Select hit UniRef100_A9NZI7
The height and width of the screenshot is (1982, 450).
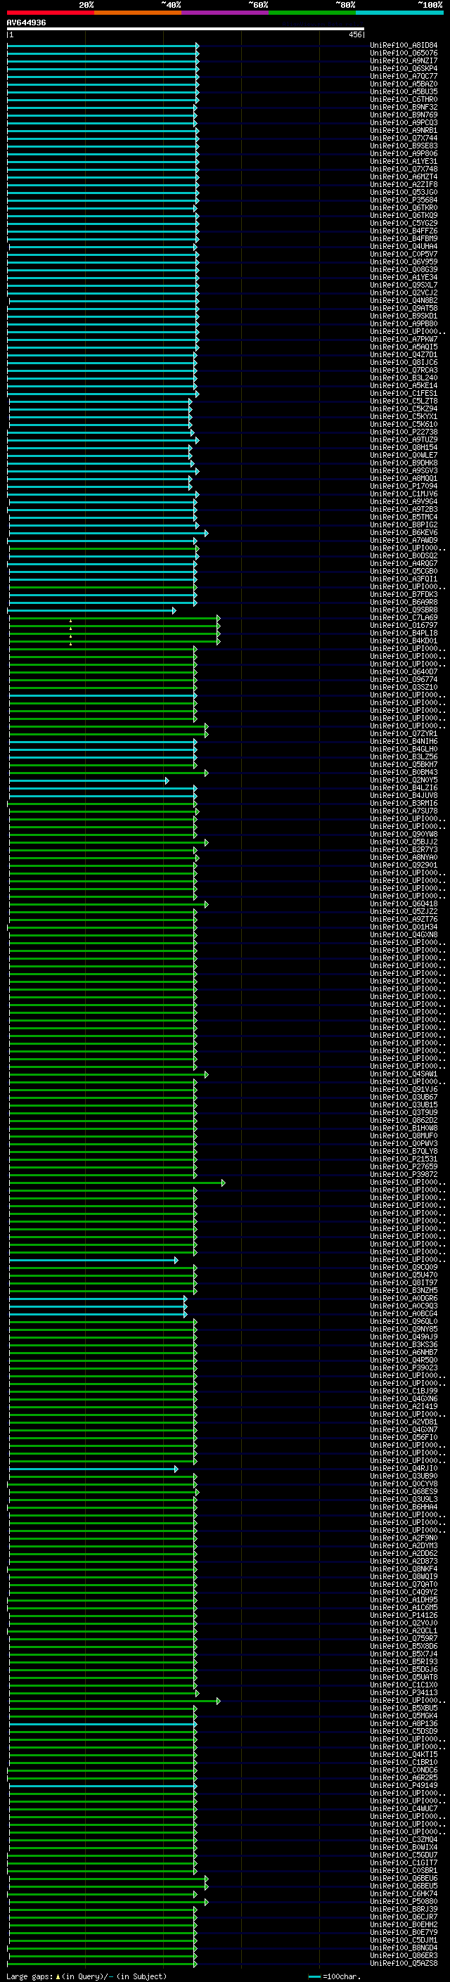point(404,60)
